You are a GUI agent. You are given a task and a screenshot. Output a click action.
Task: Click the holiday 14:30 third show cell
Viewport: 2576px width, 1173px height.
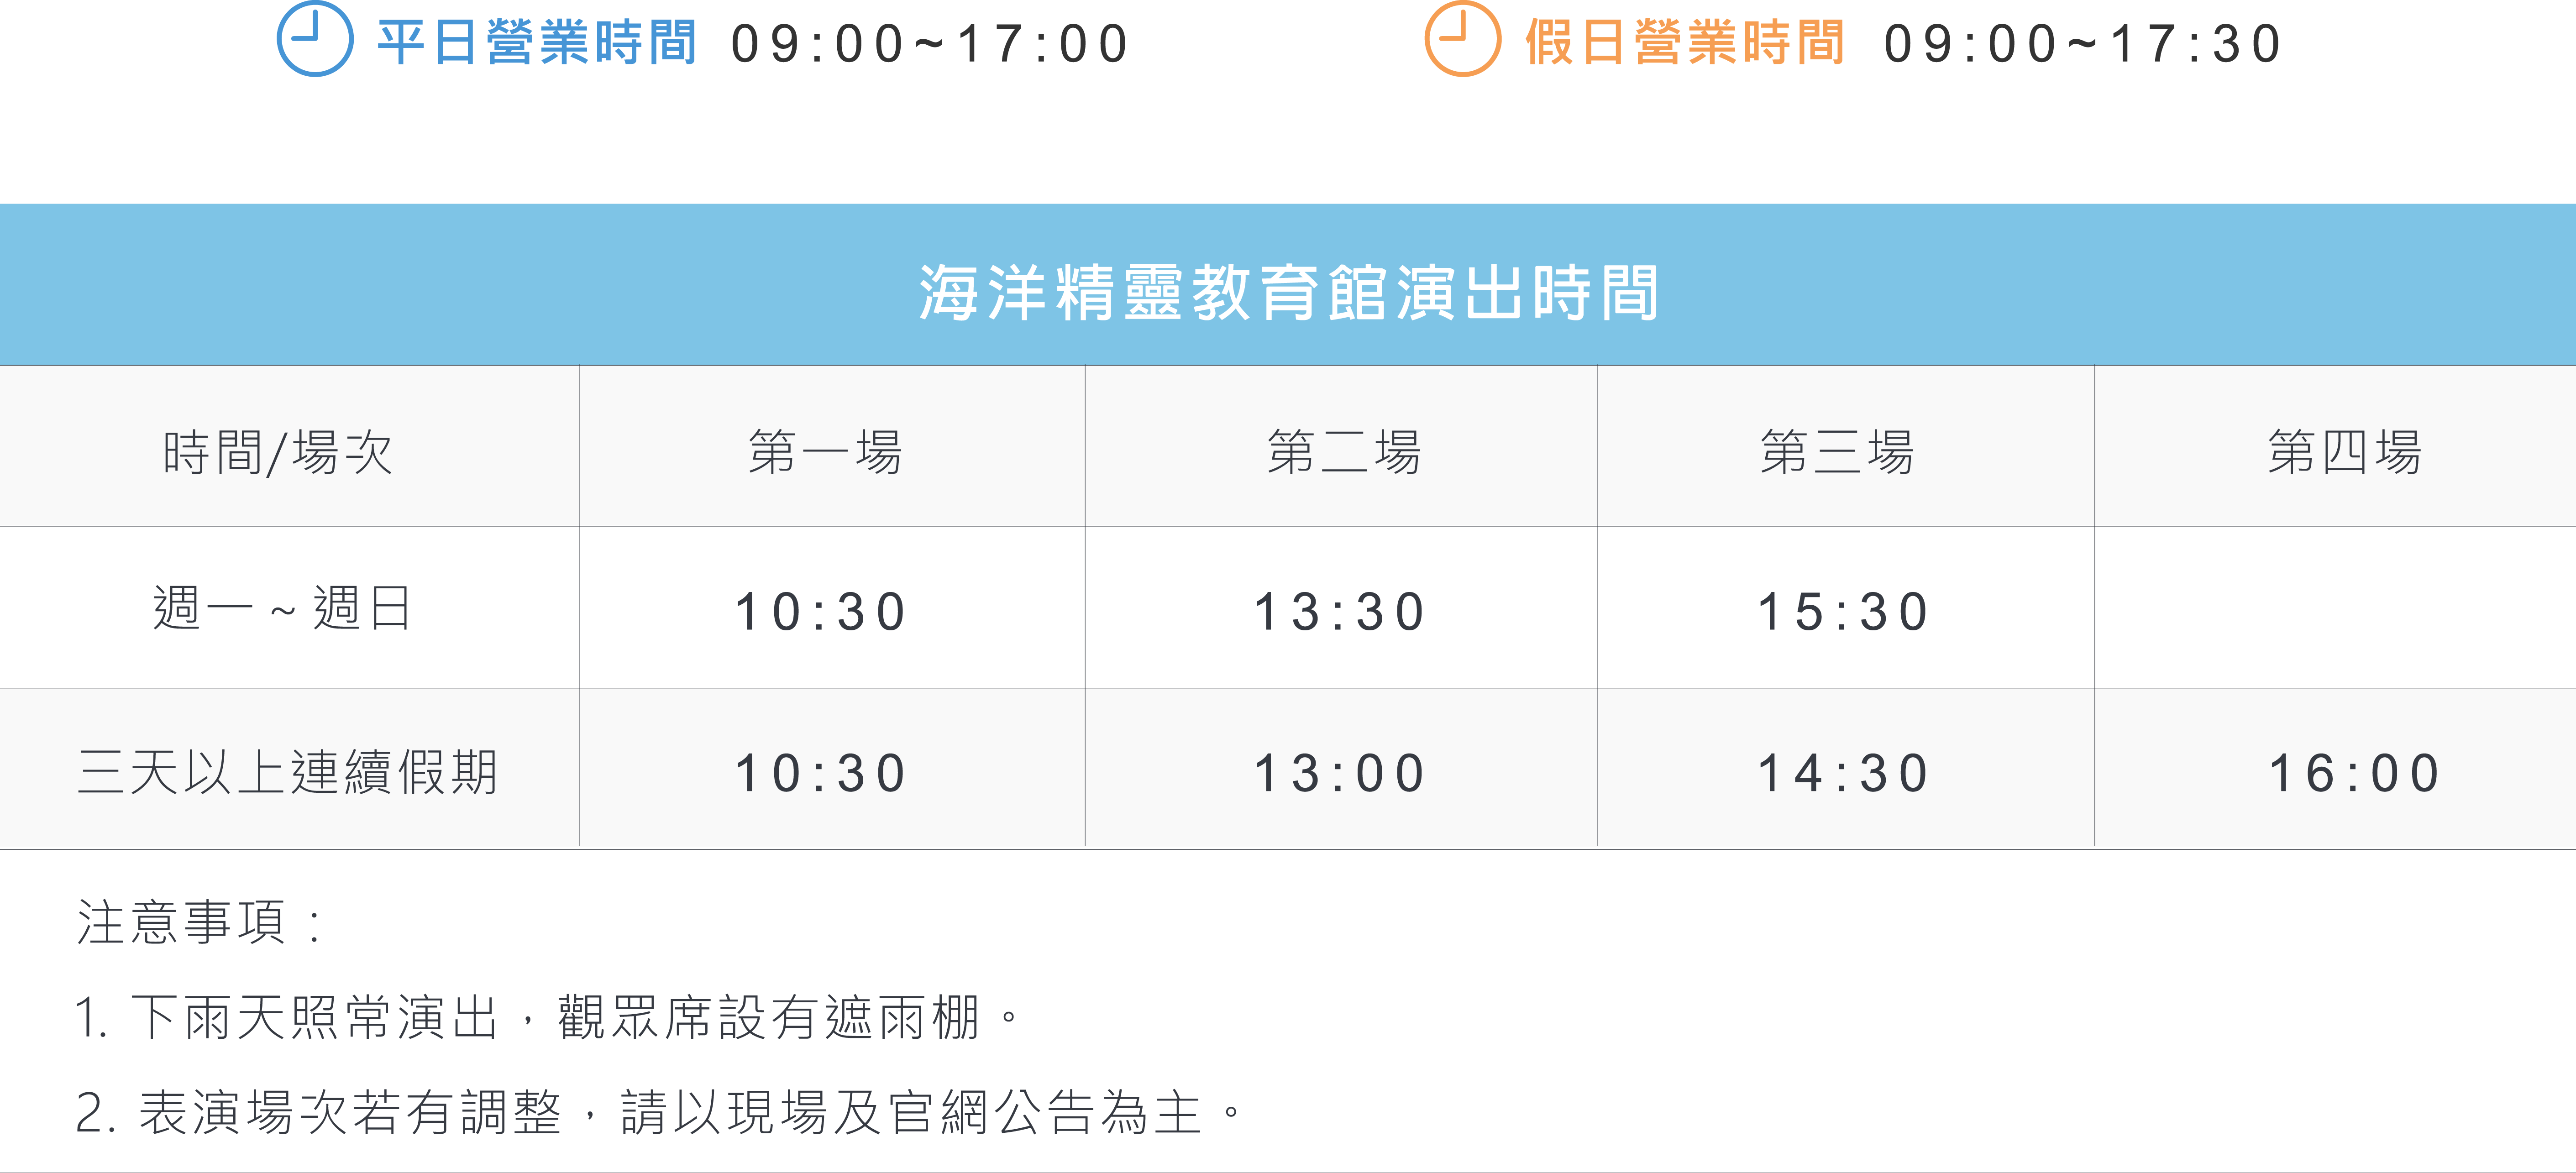1846,769
